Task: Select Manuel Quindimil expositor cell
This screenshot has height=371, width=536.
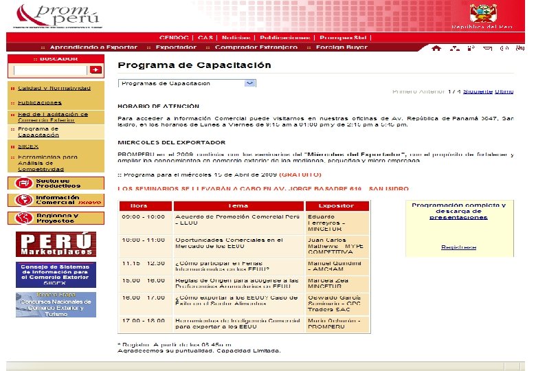Action: click(x=337, y=267)
